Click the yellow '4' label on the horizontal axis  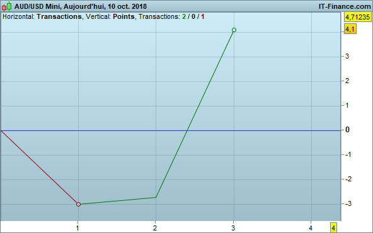333,228
